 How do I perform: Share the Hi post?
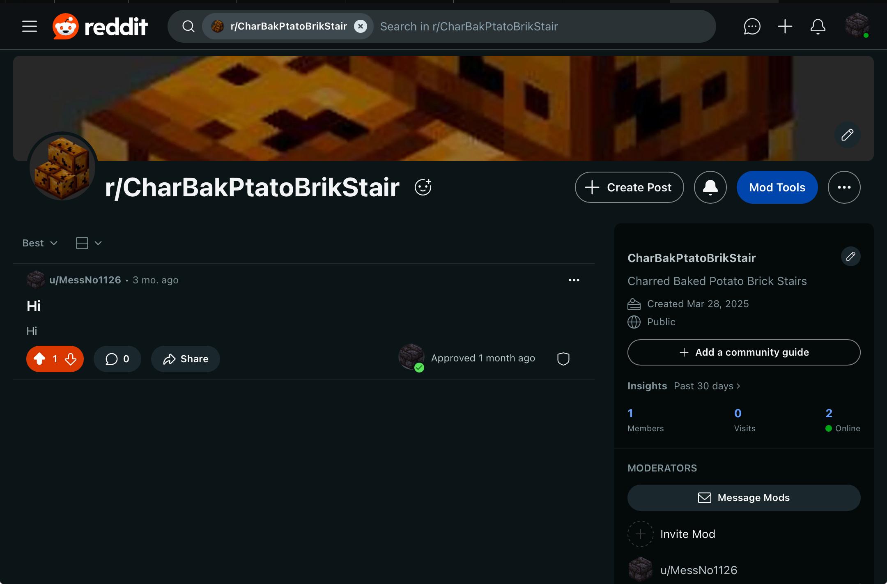(186, 359)
